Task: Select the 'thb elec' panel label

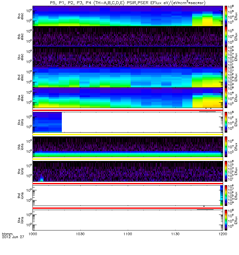Action: point(21,37)
